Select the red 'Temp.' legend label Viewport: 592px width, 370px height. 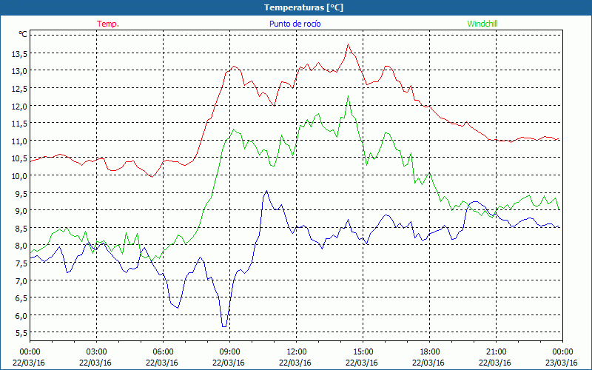[108, 24]
